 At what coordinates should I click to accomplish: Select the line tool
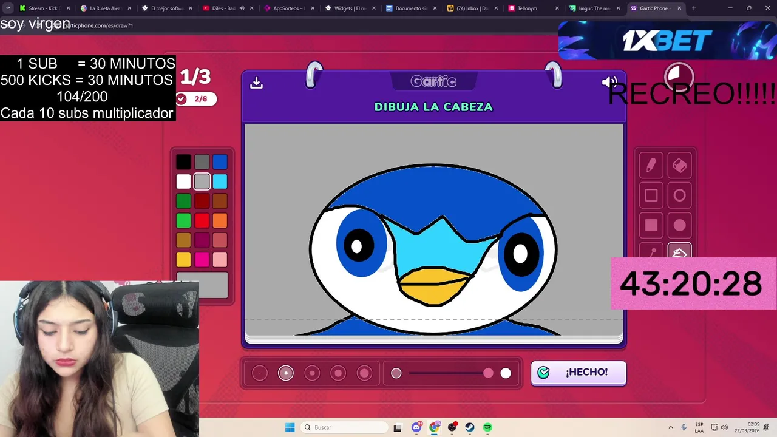tap(651, 252)
